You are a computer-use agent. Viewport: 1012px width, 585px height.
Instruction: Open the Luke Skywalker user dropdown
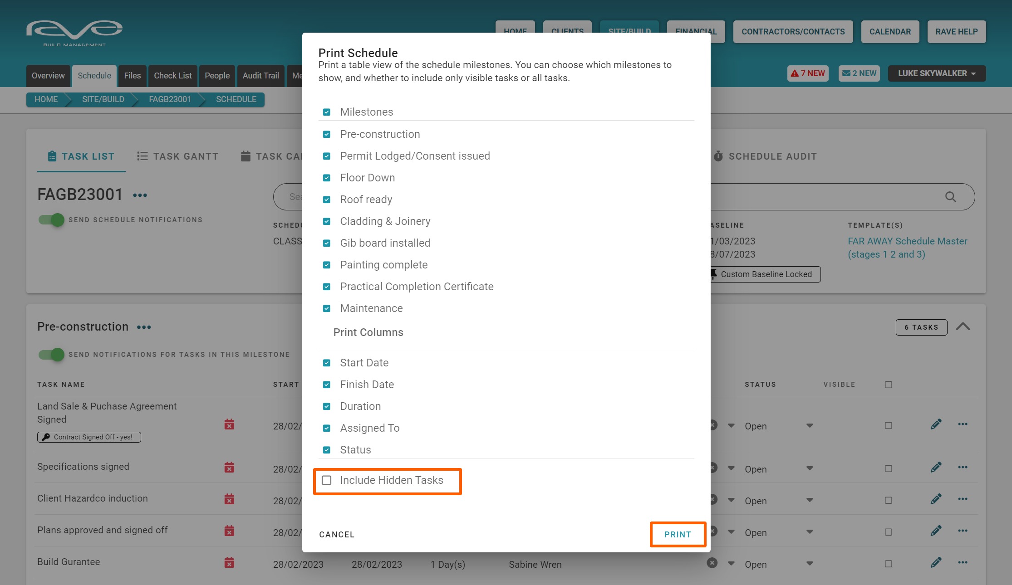pyautogui.click(x=936, y=73)
